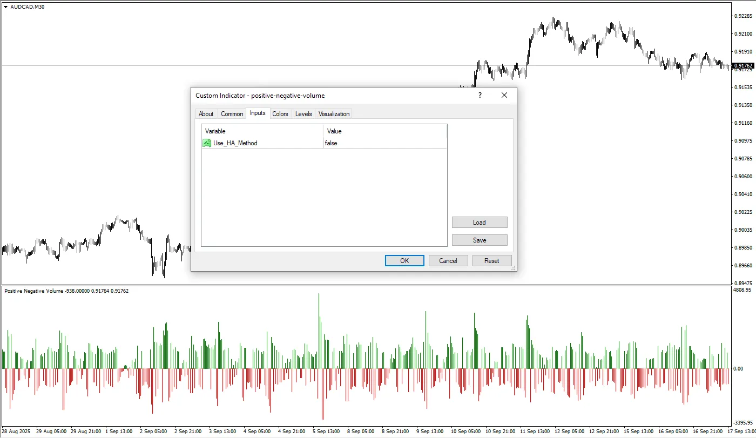The image size is (756, 438).
Task: Select the Inputs tab
Action: (258, 113)
